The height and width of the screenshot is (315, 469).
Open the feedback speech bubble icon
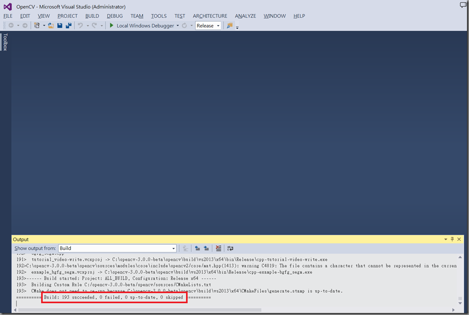pyautogui.click(x=463, y=5)
